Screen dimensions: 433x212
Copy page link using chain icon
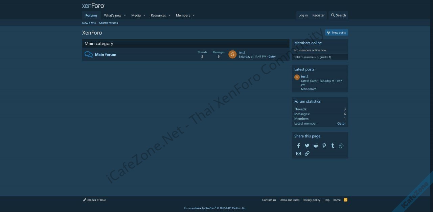tap(307, 153)
